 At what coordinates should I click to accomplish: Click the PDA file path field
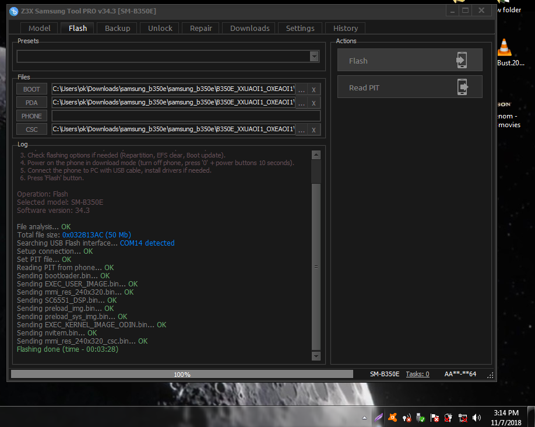173,102
